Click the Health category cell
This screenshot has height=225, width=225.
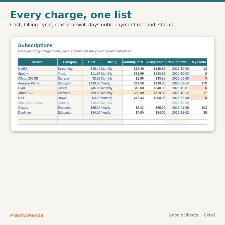[x=70, y=88]
